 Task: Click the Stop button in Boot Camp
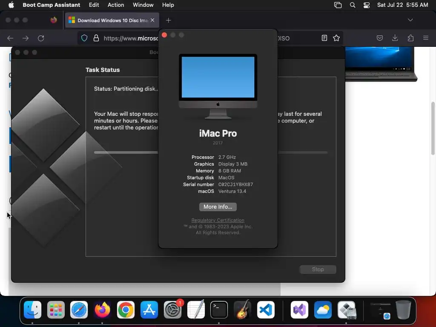click(318, 270)
